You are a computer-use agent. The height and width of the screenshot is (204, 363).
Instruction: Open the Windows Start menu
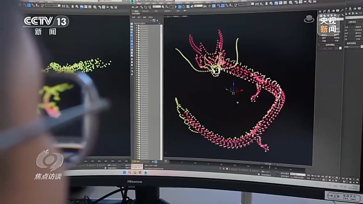[124, 172]
